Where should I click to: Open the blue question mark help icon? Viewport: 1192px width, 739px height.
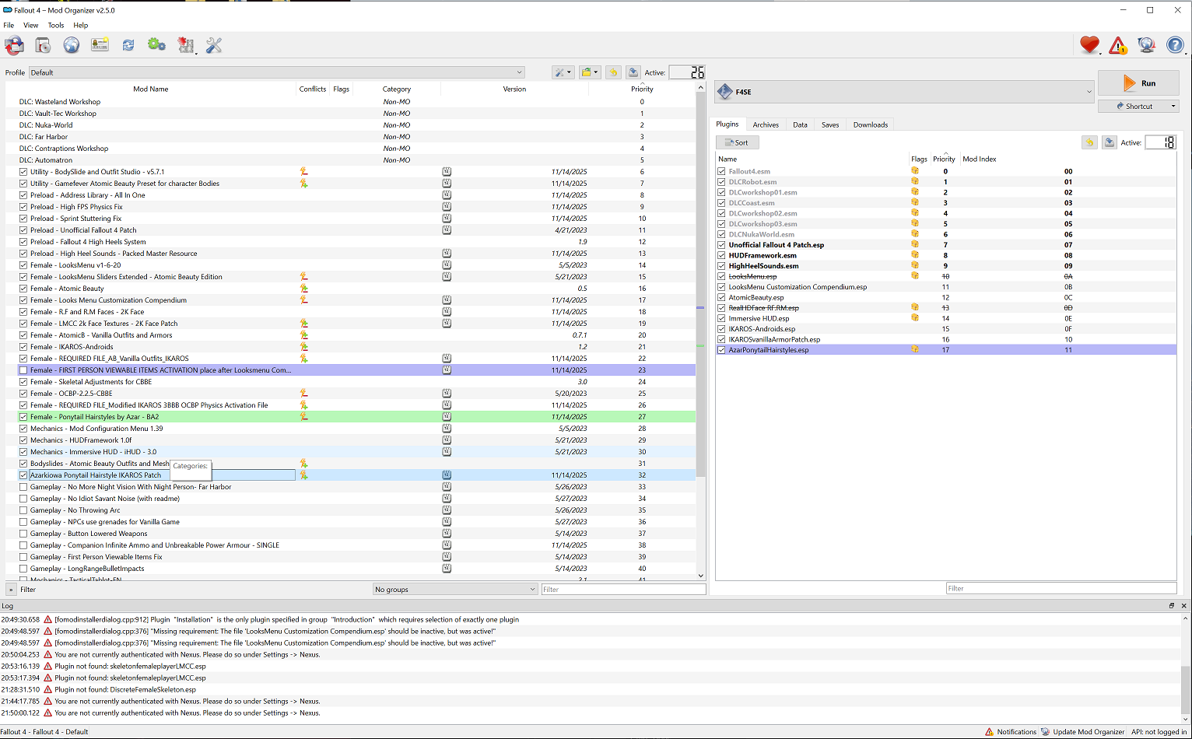pyautogui.click(x=1175, y=45)
